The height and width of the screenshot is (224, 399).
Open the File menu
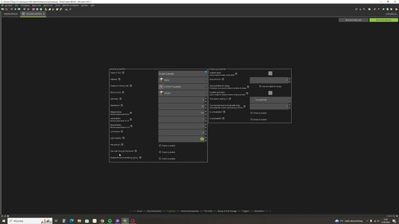click(x=17, y=6)
